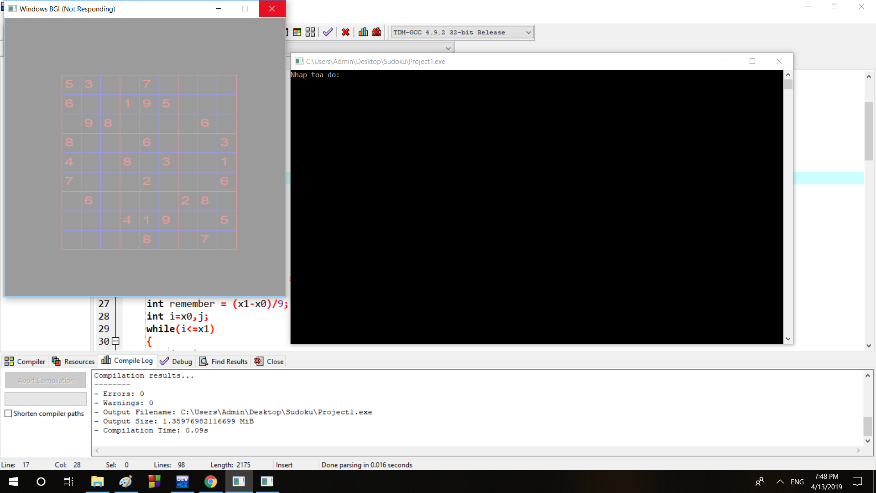
Task: Open the Resources tab
Action: click(73, 362)
